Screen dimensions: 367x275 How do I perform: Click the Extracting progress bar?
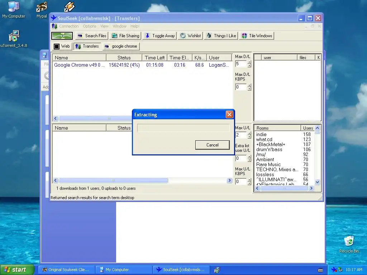[x=183, y=128]
